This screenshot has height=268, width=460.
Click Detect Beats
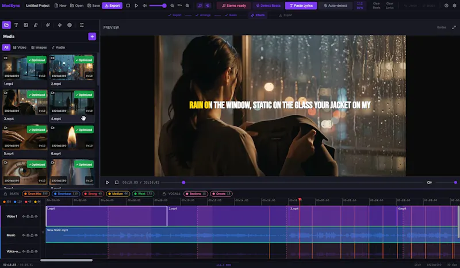click(268, 6)
